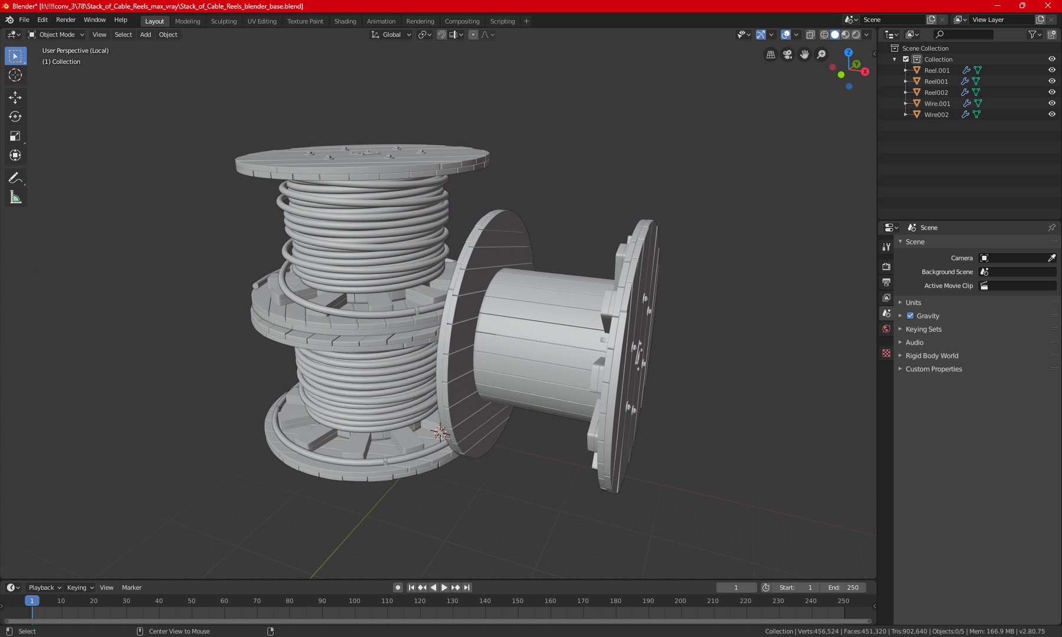This screenshot has width=1062, height=637.
Task: Click the current frame number field
Action: pyautogui.click(x=736, y=587)
